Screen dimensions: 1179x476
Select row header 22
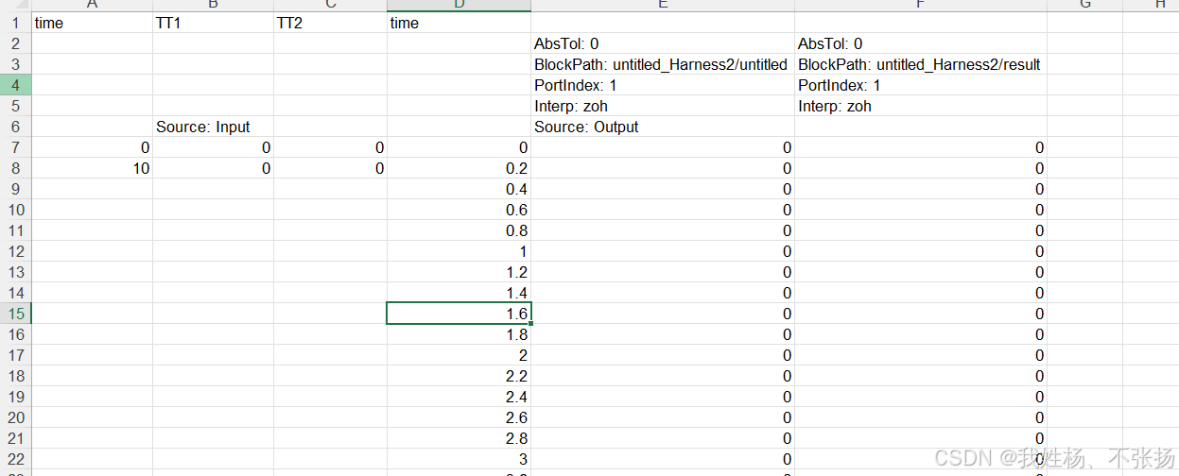(x=15, y=459)
